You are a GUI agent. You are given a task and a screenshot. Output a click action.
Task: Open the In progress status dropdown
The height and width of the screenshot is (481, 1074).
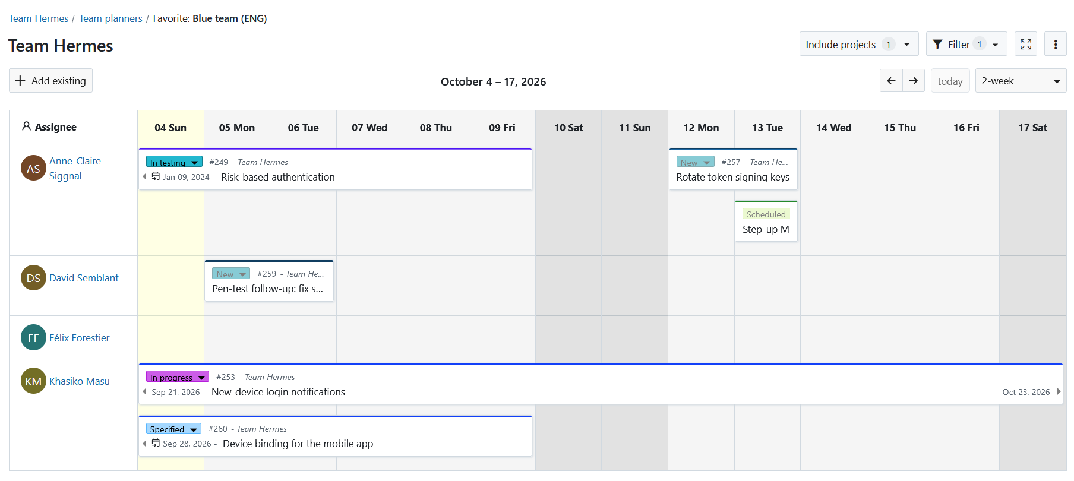tap(178, 377)
